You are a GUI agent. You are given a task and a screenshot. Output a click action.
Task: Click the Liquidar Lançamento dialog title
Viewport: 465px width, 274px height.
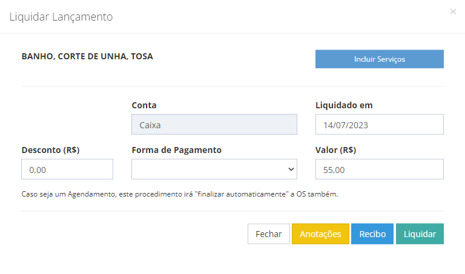pyautogui.click(x=61, y=17)
